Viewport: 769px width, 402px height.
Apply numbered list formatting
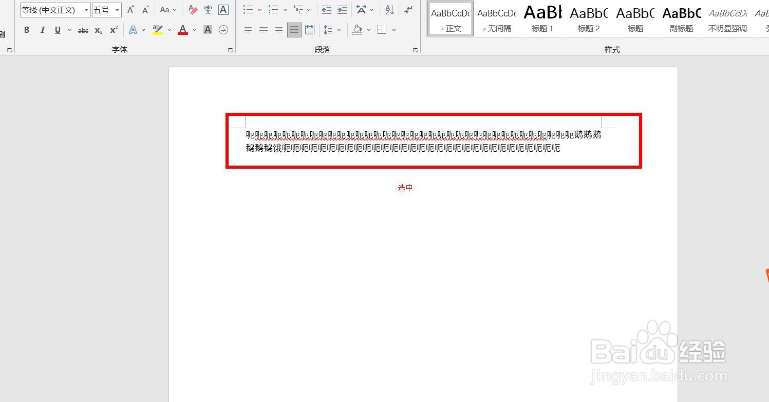[x=273, y=10]
